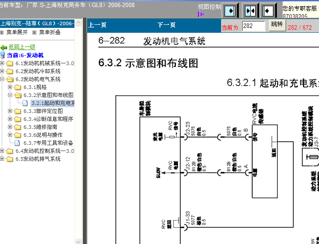Click the 282 / 672 page counter text
The image size is (319, 244).
(300, 27)
